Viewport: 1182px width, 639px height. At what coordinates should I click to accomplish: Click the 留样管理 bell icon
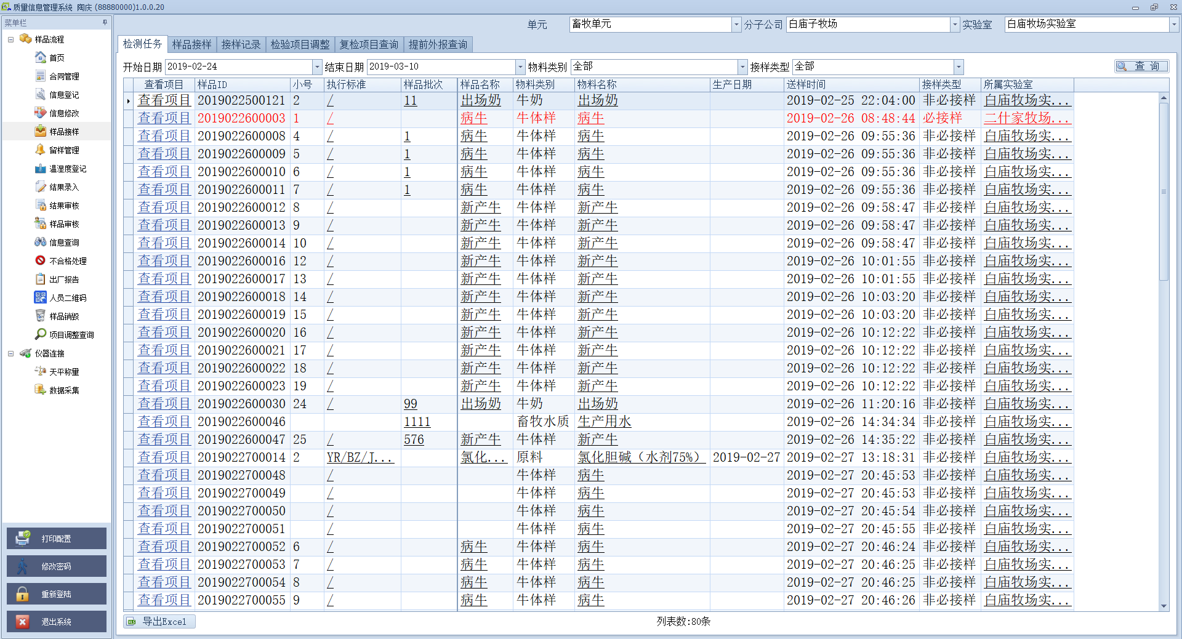41,150
